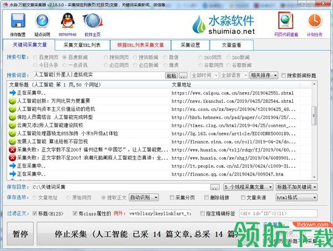Open the webpage code viewer icon
Screen dimensions: 333x251
tap(286, 21)
